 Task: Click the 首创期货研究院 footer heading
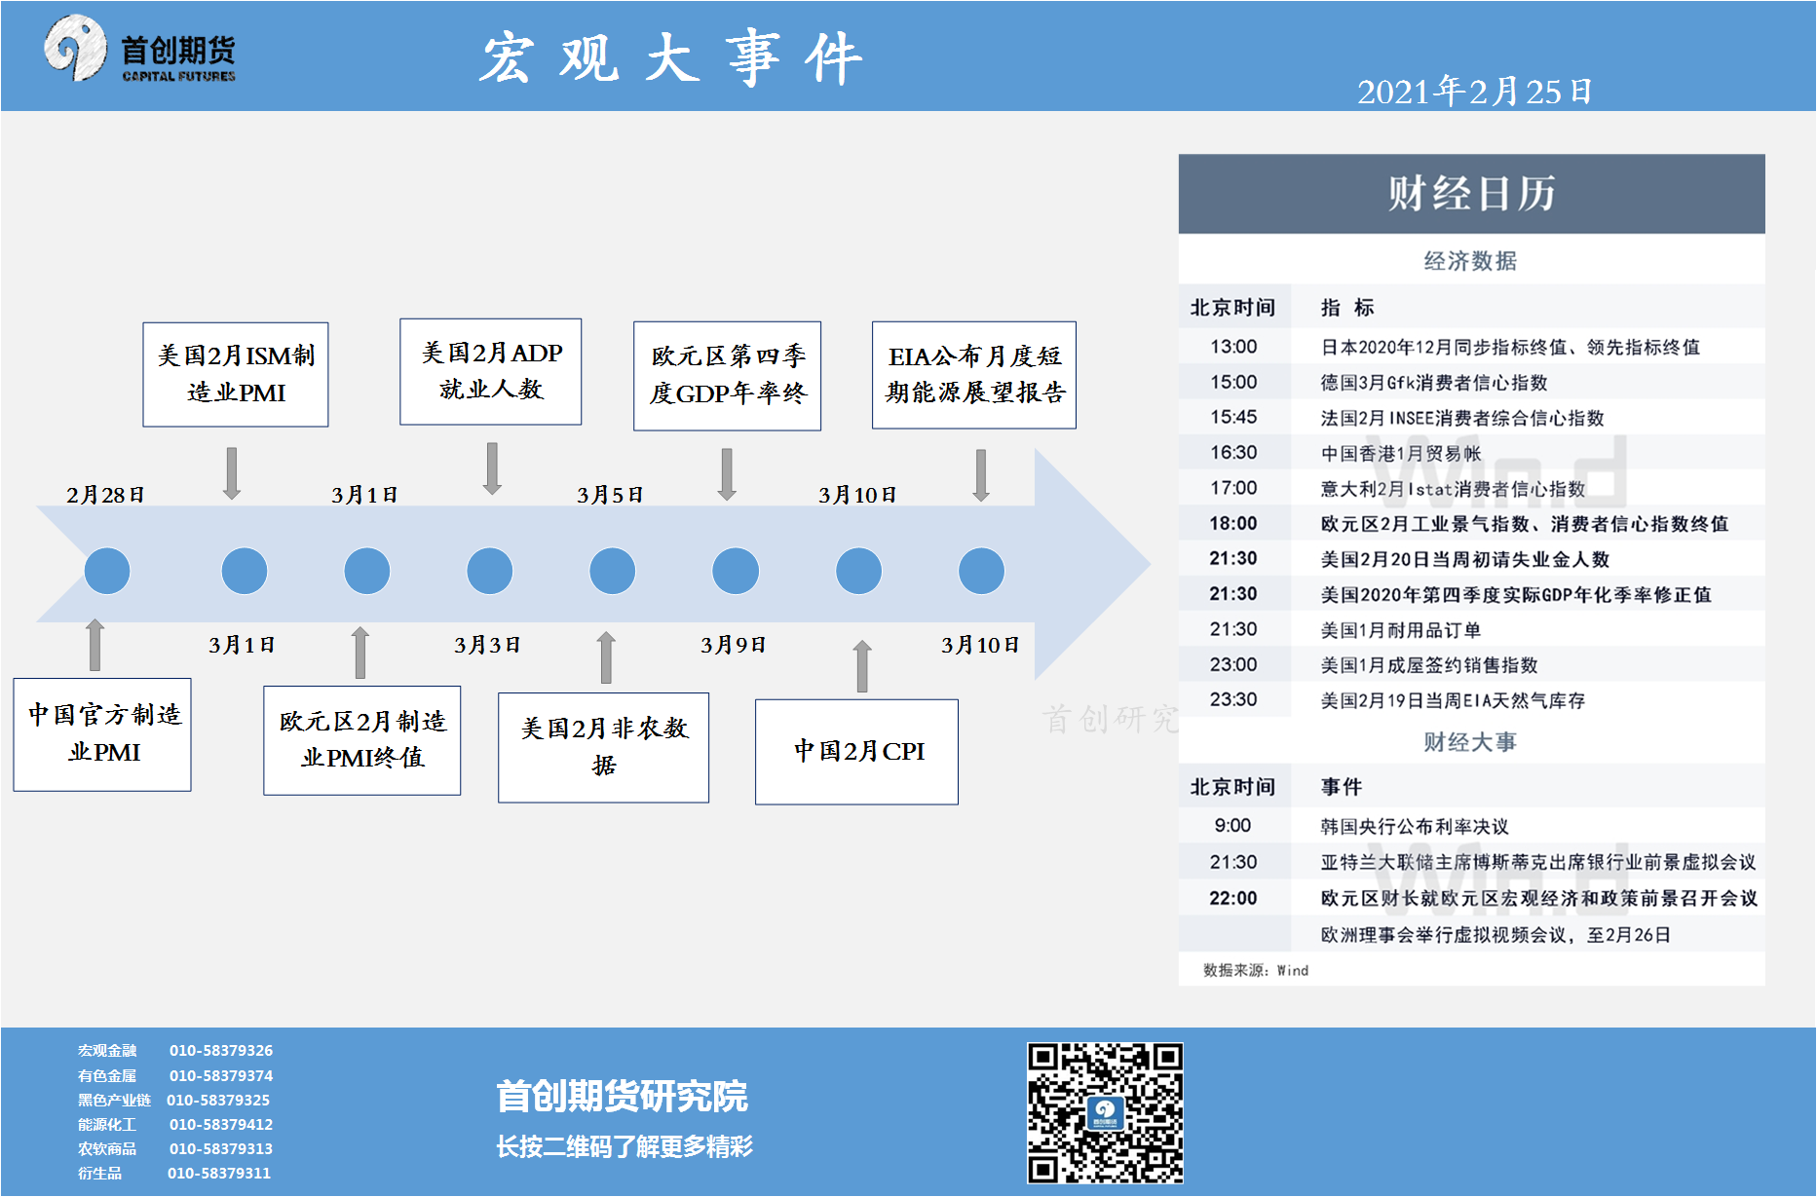623,1097
